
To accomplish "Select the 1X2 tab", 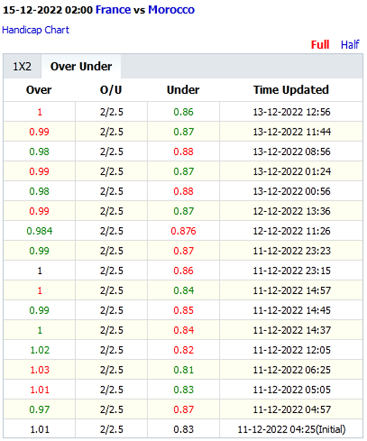I will [x=22, y=66].
